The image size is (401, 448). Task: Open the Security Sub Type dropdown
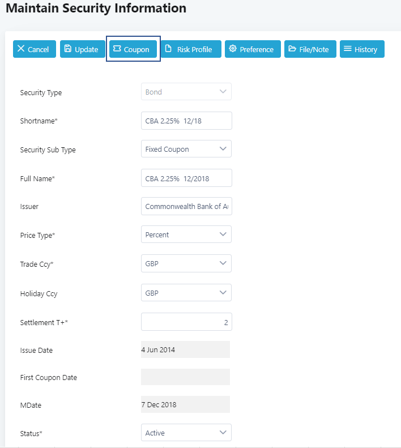point(186,149)
